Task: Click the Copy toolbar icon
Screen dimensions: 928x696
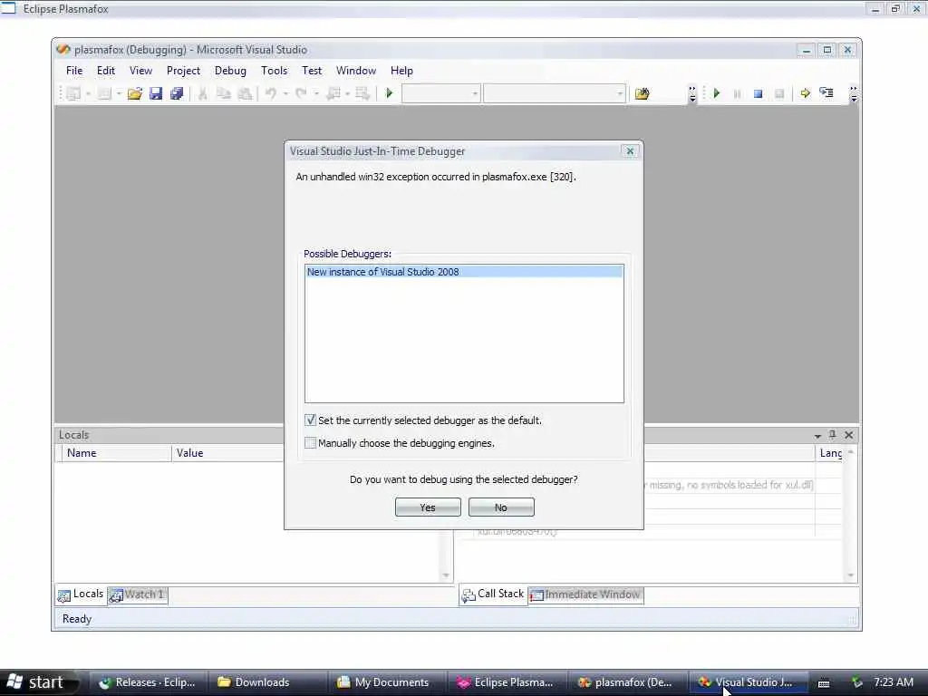Action: click(223, 93)
